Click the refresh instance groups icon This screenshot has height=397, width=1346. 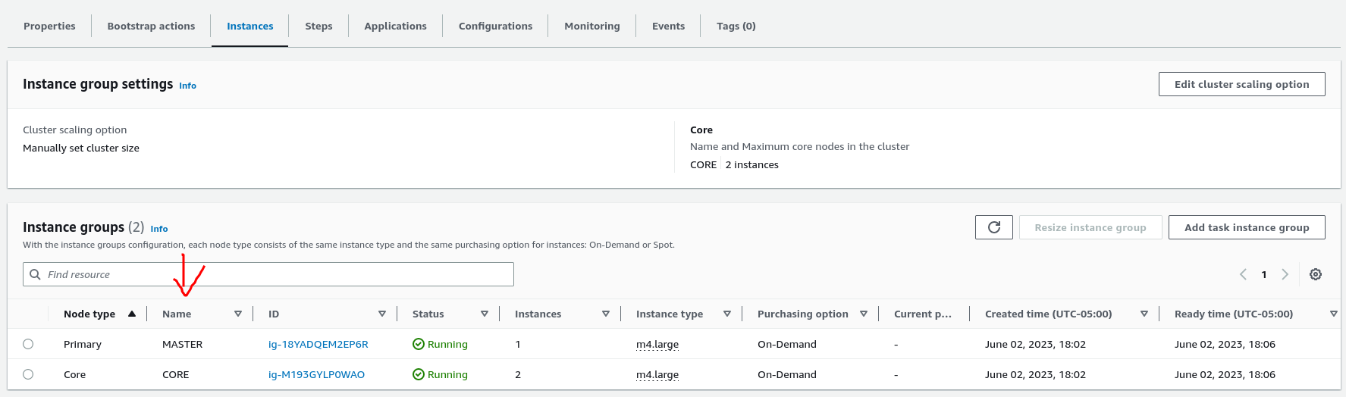(993, 227)
